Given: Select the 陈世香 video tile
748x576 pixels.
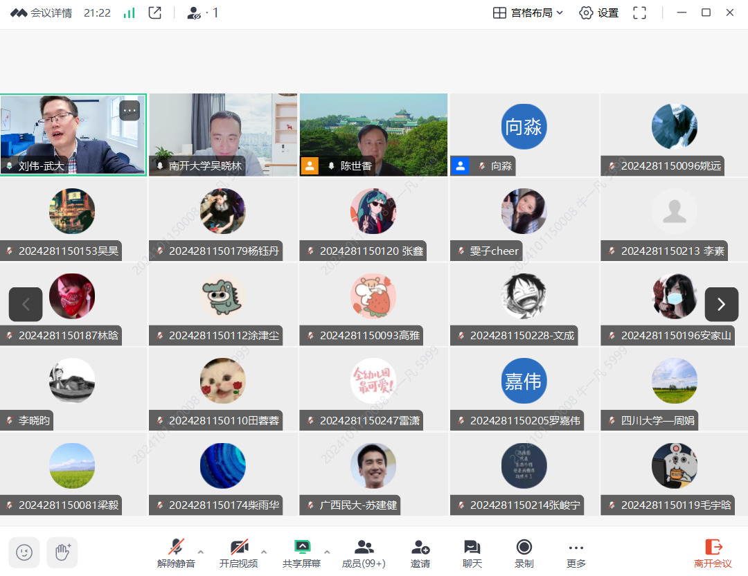Looking at the screenshot, I should tap(373, 135).
